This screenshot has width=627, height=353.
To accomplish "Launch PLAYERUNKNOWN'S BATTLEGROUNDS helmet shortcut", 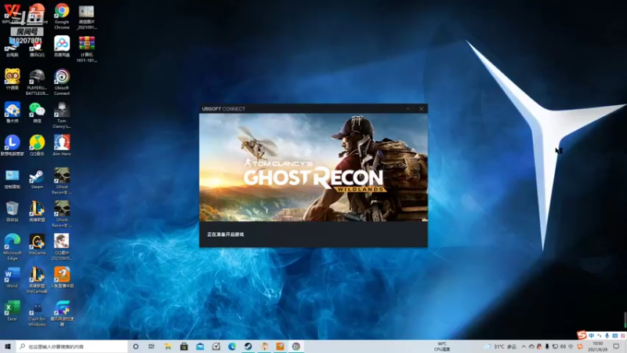I will [x=37, y=82].
